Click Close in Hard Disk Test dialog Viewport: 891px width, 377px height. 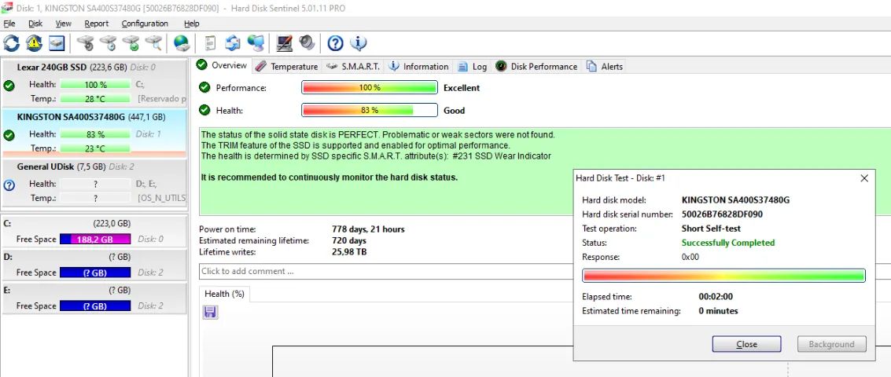coord(746,344)
